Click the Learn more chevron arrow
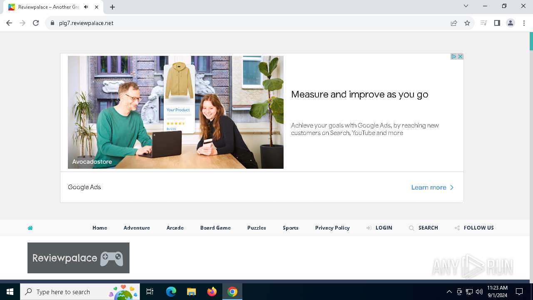Image resolution: width=533 pixels, height=300 pixels. coord(452,187)
